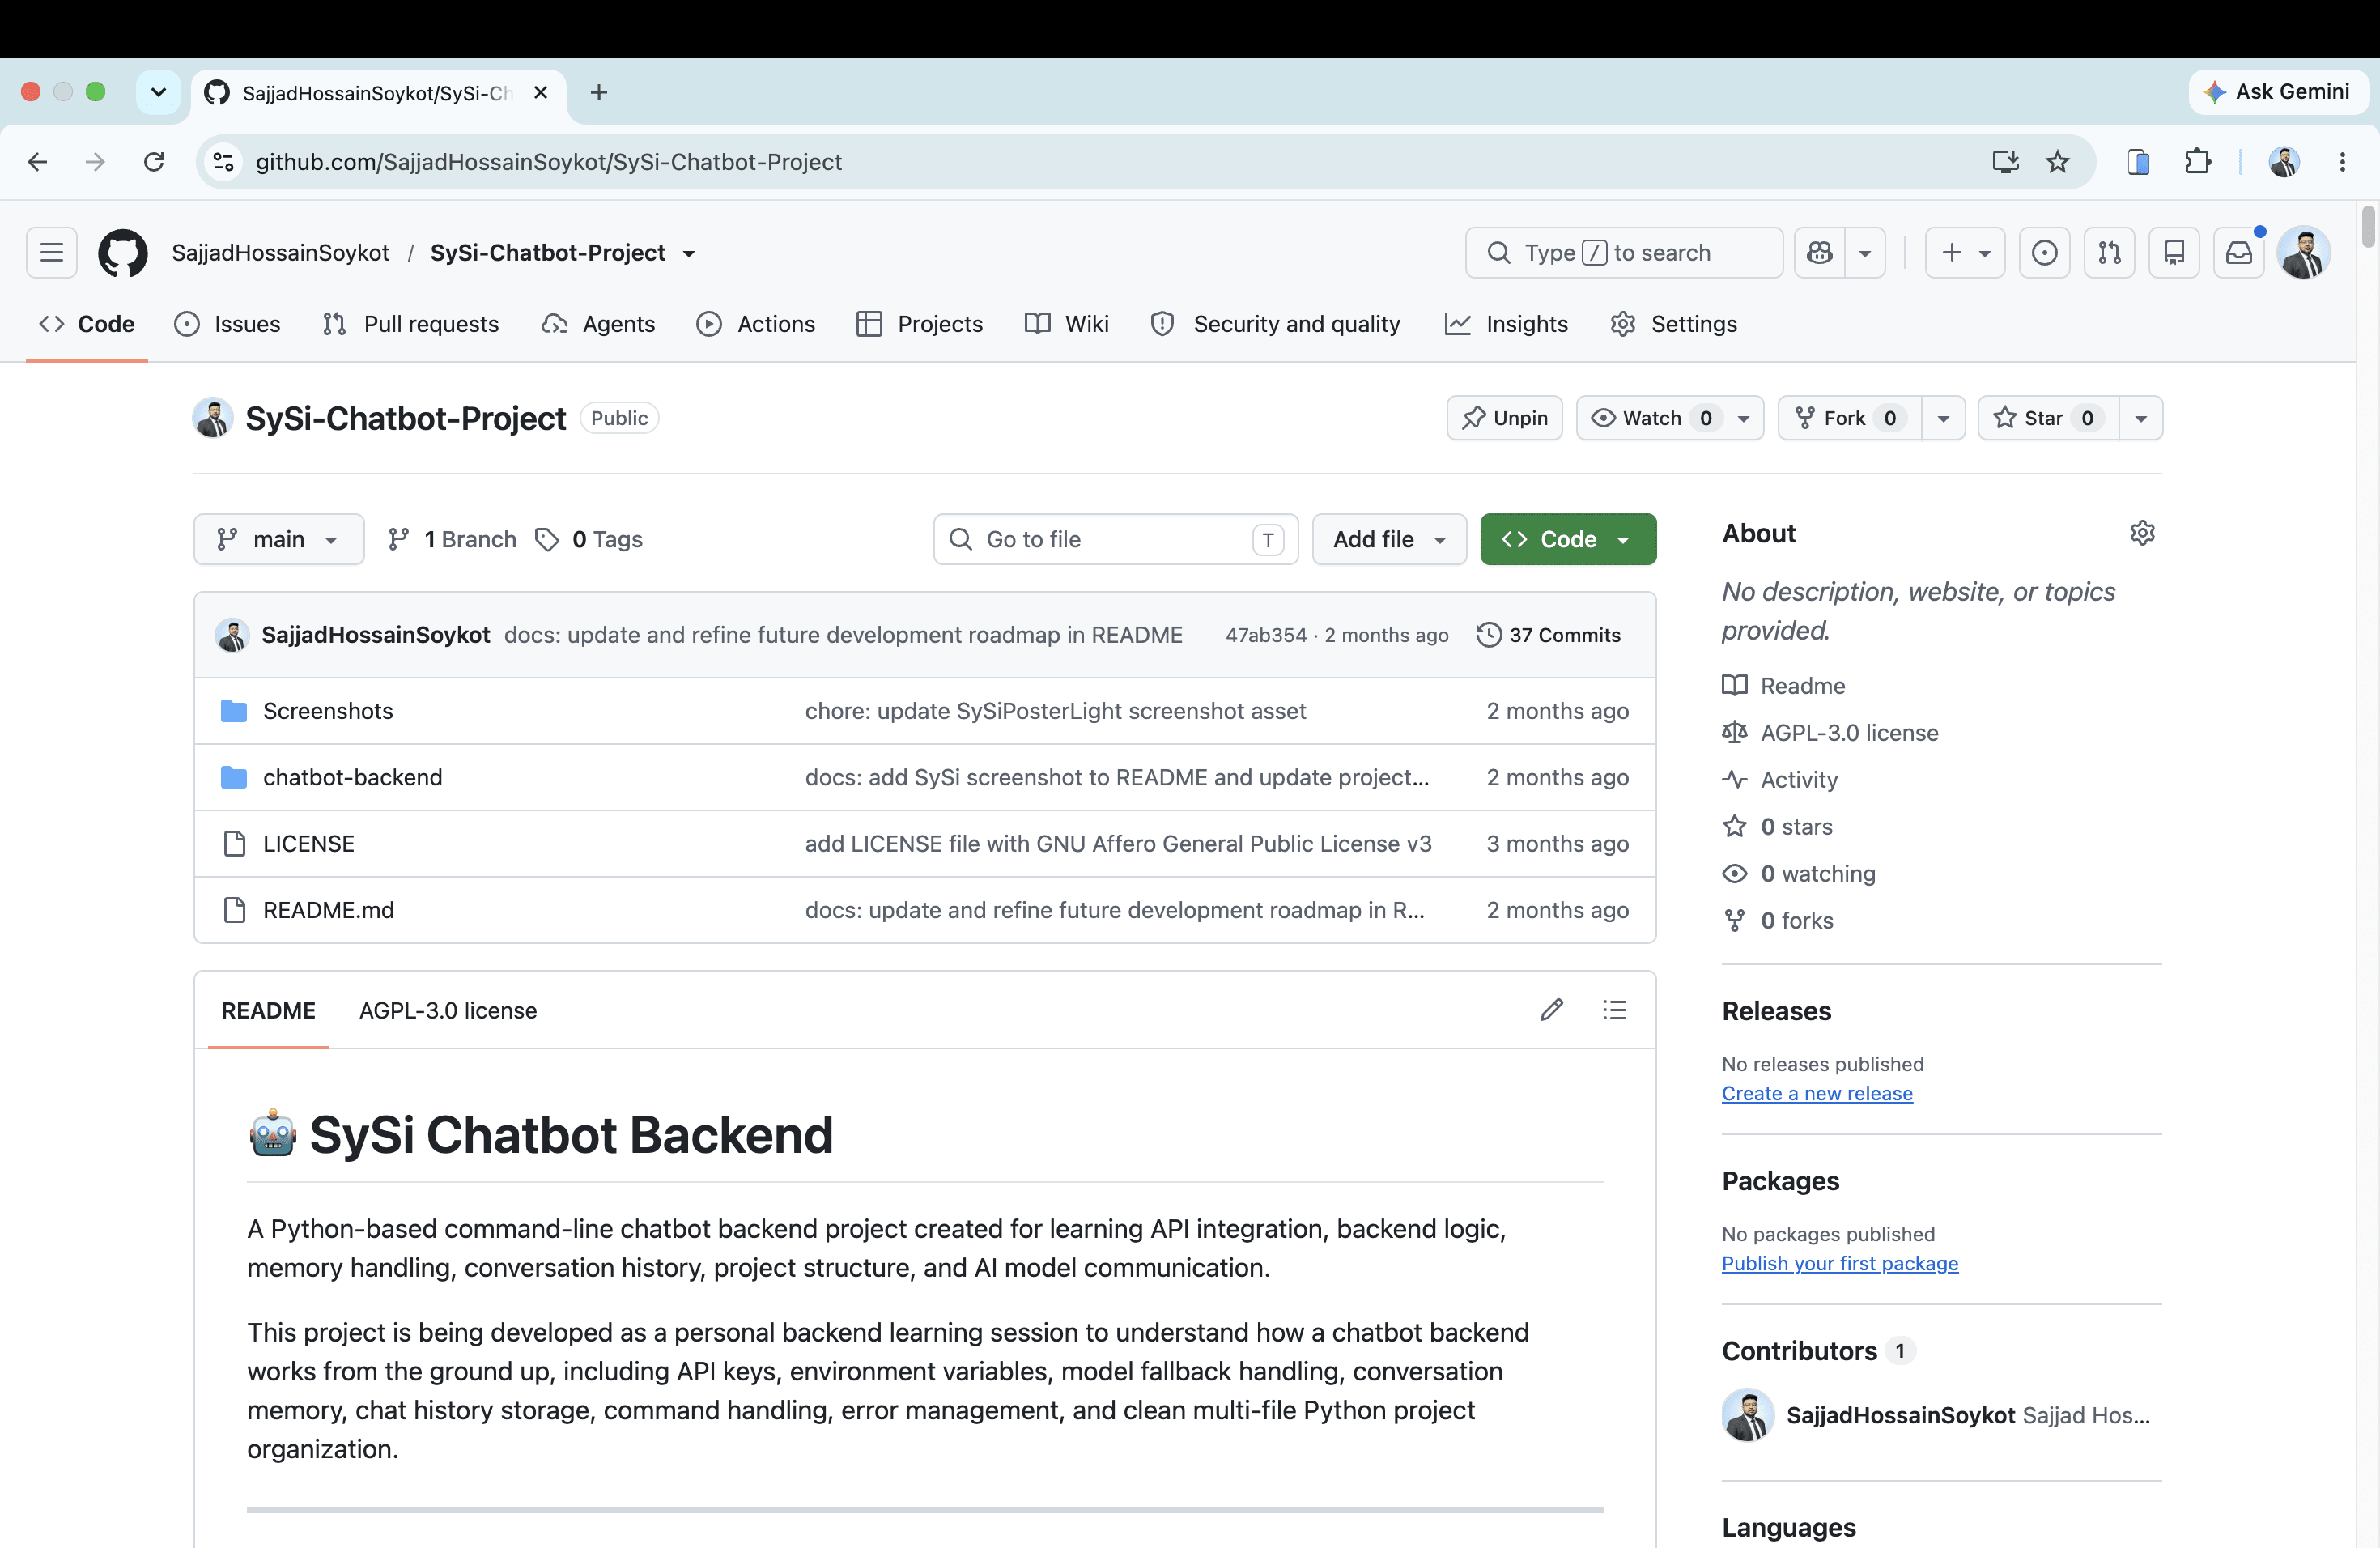
Task: Open the Insights tab
Action: (x=1507, y=324)
